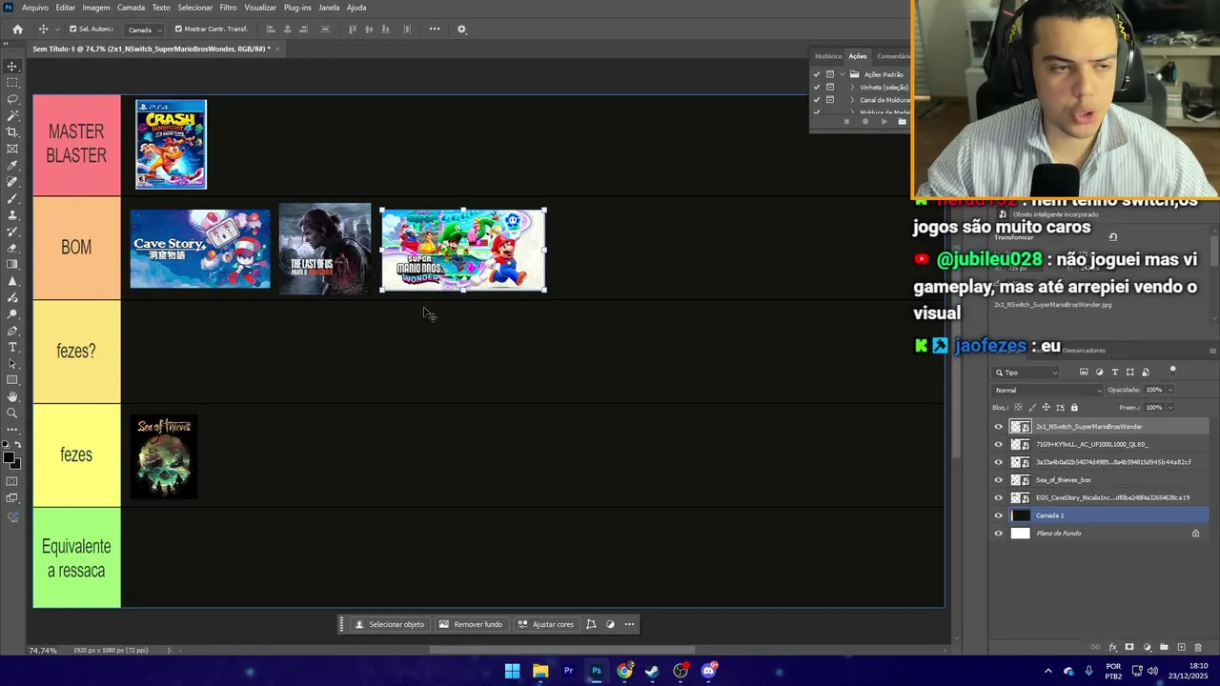The width and height of the screenshot is (1220, 686).
Task: Click the Selecionar objeto button
Action: pyautogui.click(x=390, y=625)
